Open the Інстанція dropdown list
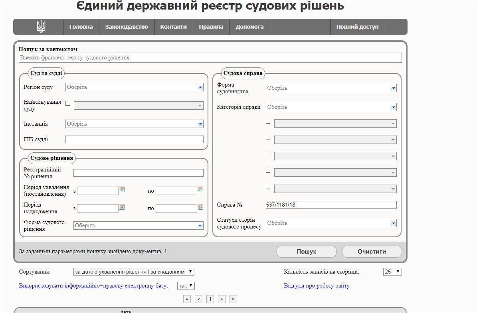This screenshot has height=313, width=477. 200,124
